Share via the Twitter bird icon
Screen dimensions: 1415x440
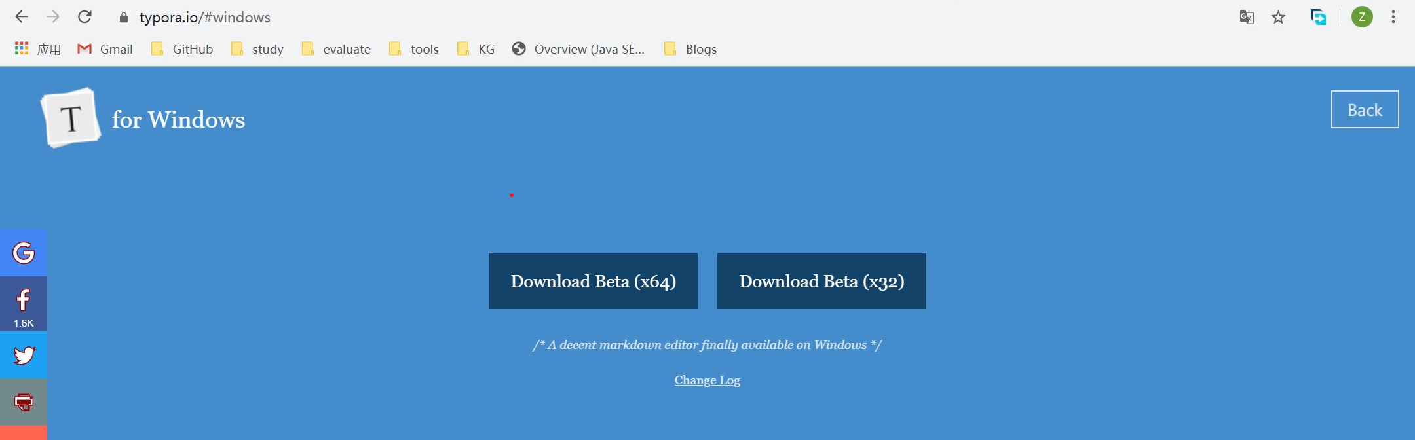[x=24, y=355]
